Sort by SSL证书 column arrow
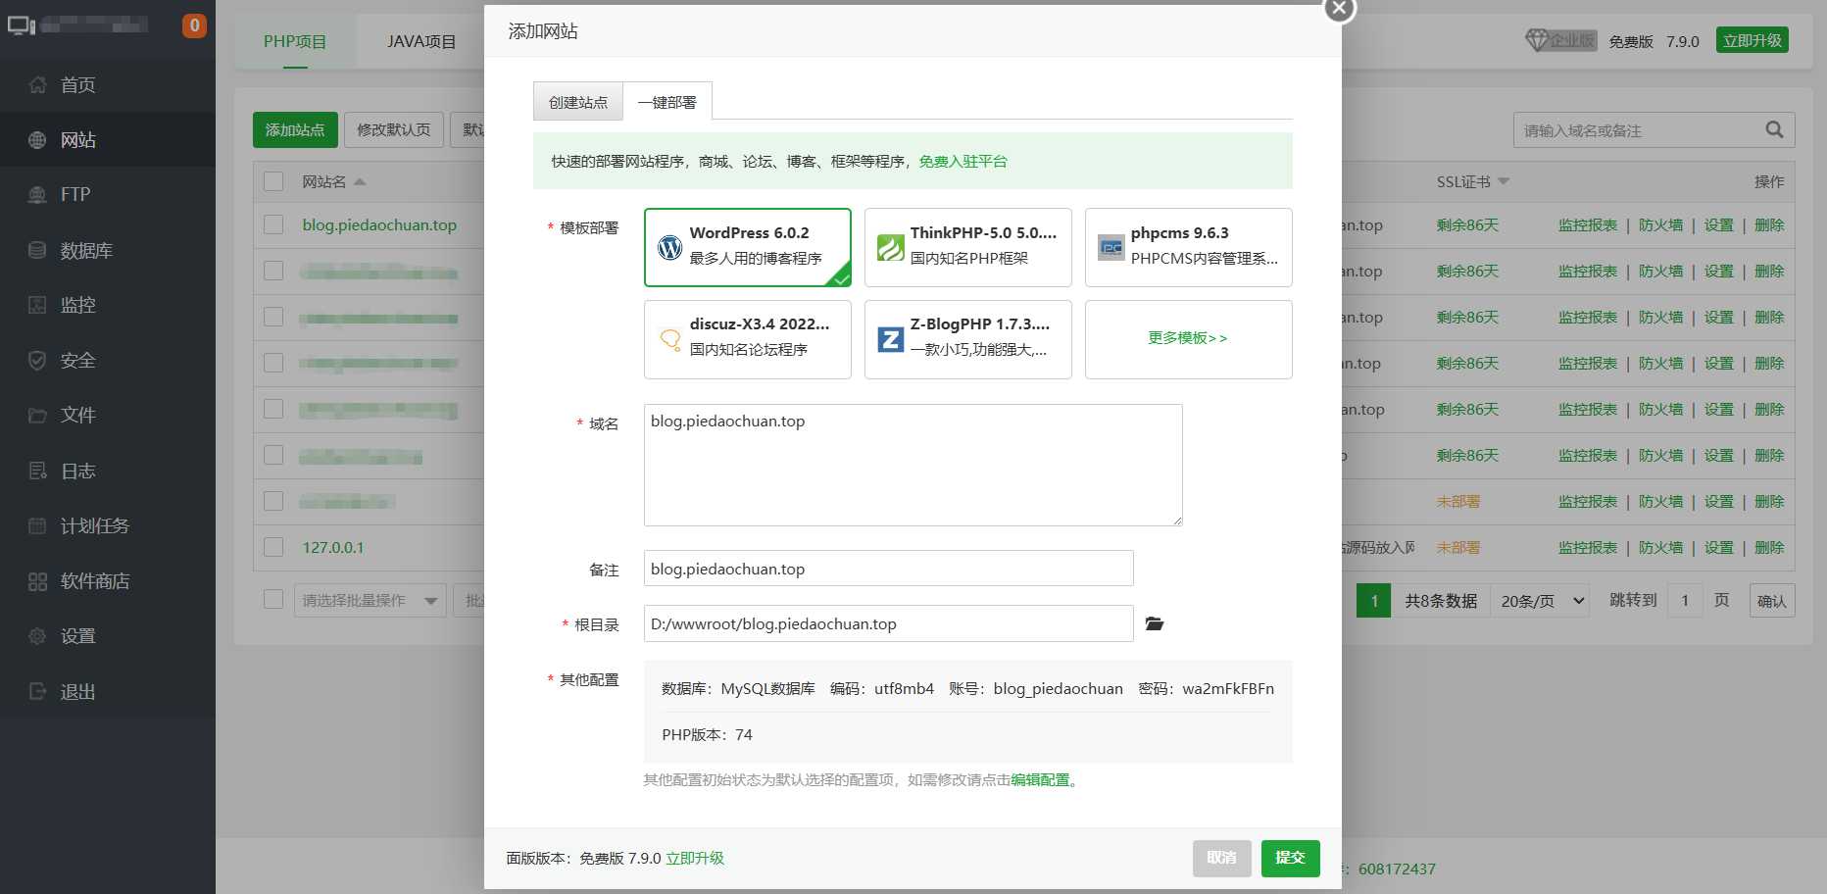The image size is (1827, 894). click(x=1504, y=181)
